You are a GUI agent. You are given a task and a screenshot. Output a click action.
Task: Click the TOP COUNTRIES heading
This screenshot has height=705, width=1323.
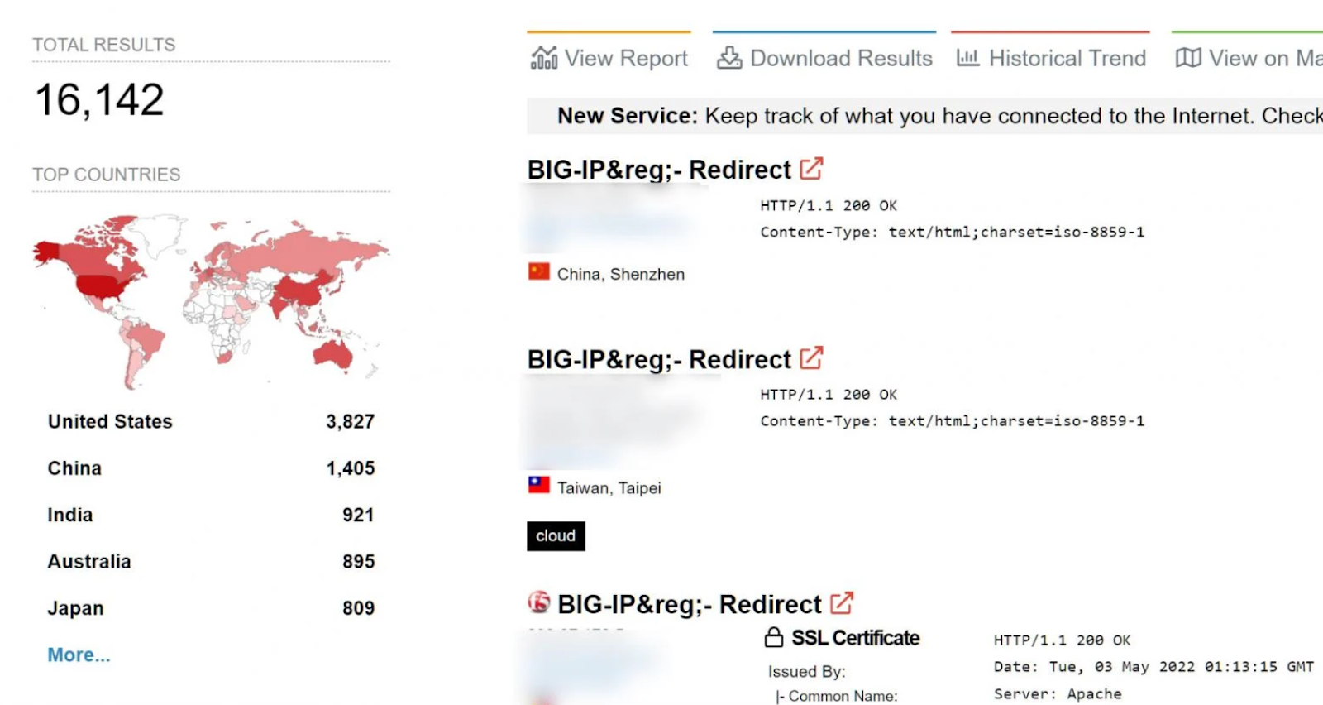tap(106, 175)
